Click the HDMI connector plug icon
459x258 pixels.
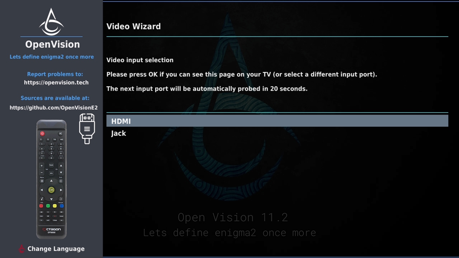[x=87, y=129]
